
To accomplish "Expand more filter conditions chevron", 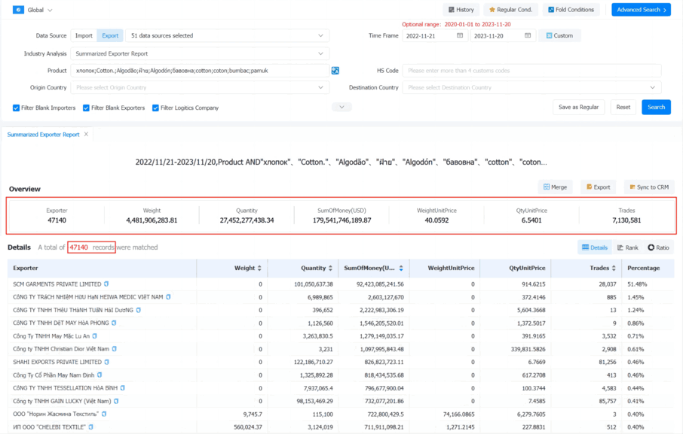I will pos(341,107).
